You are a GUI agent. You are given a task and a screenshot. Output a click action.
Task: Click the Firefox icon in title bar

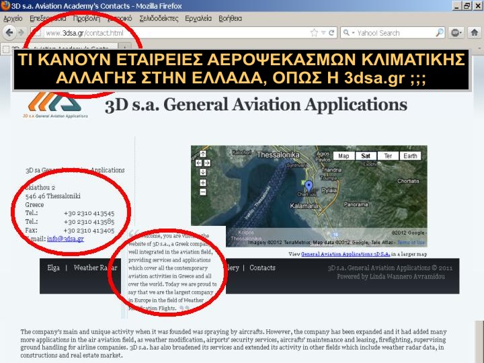(x=5, y=5)
